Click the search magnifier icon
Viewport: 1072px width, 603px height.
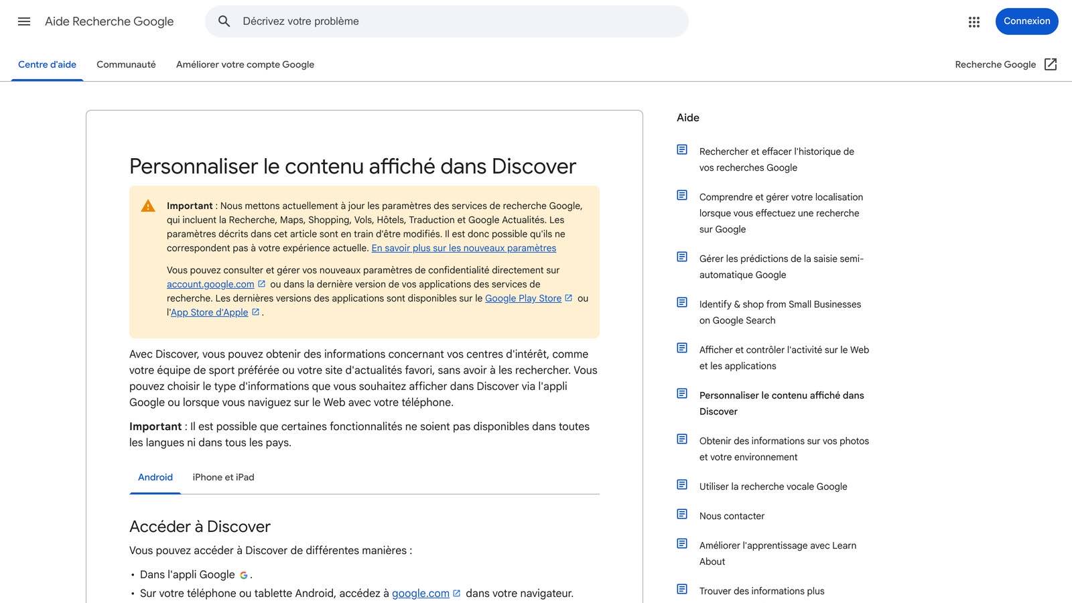(x=224, y=21)
